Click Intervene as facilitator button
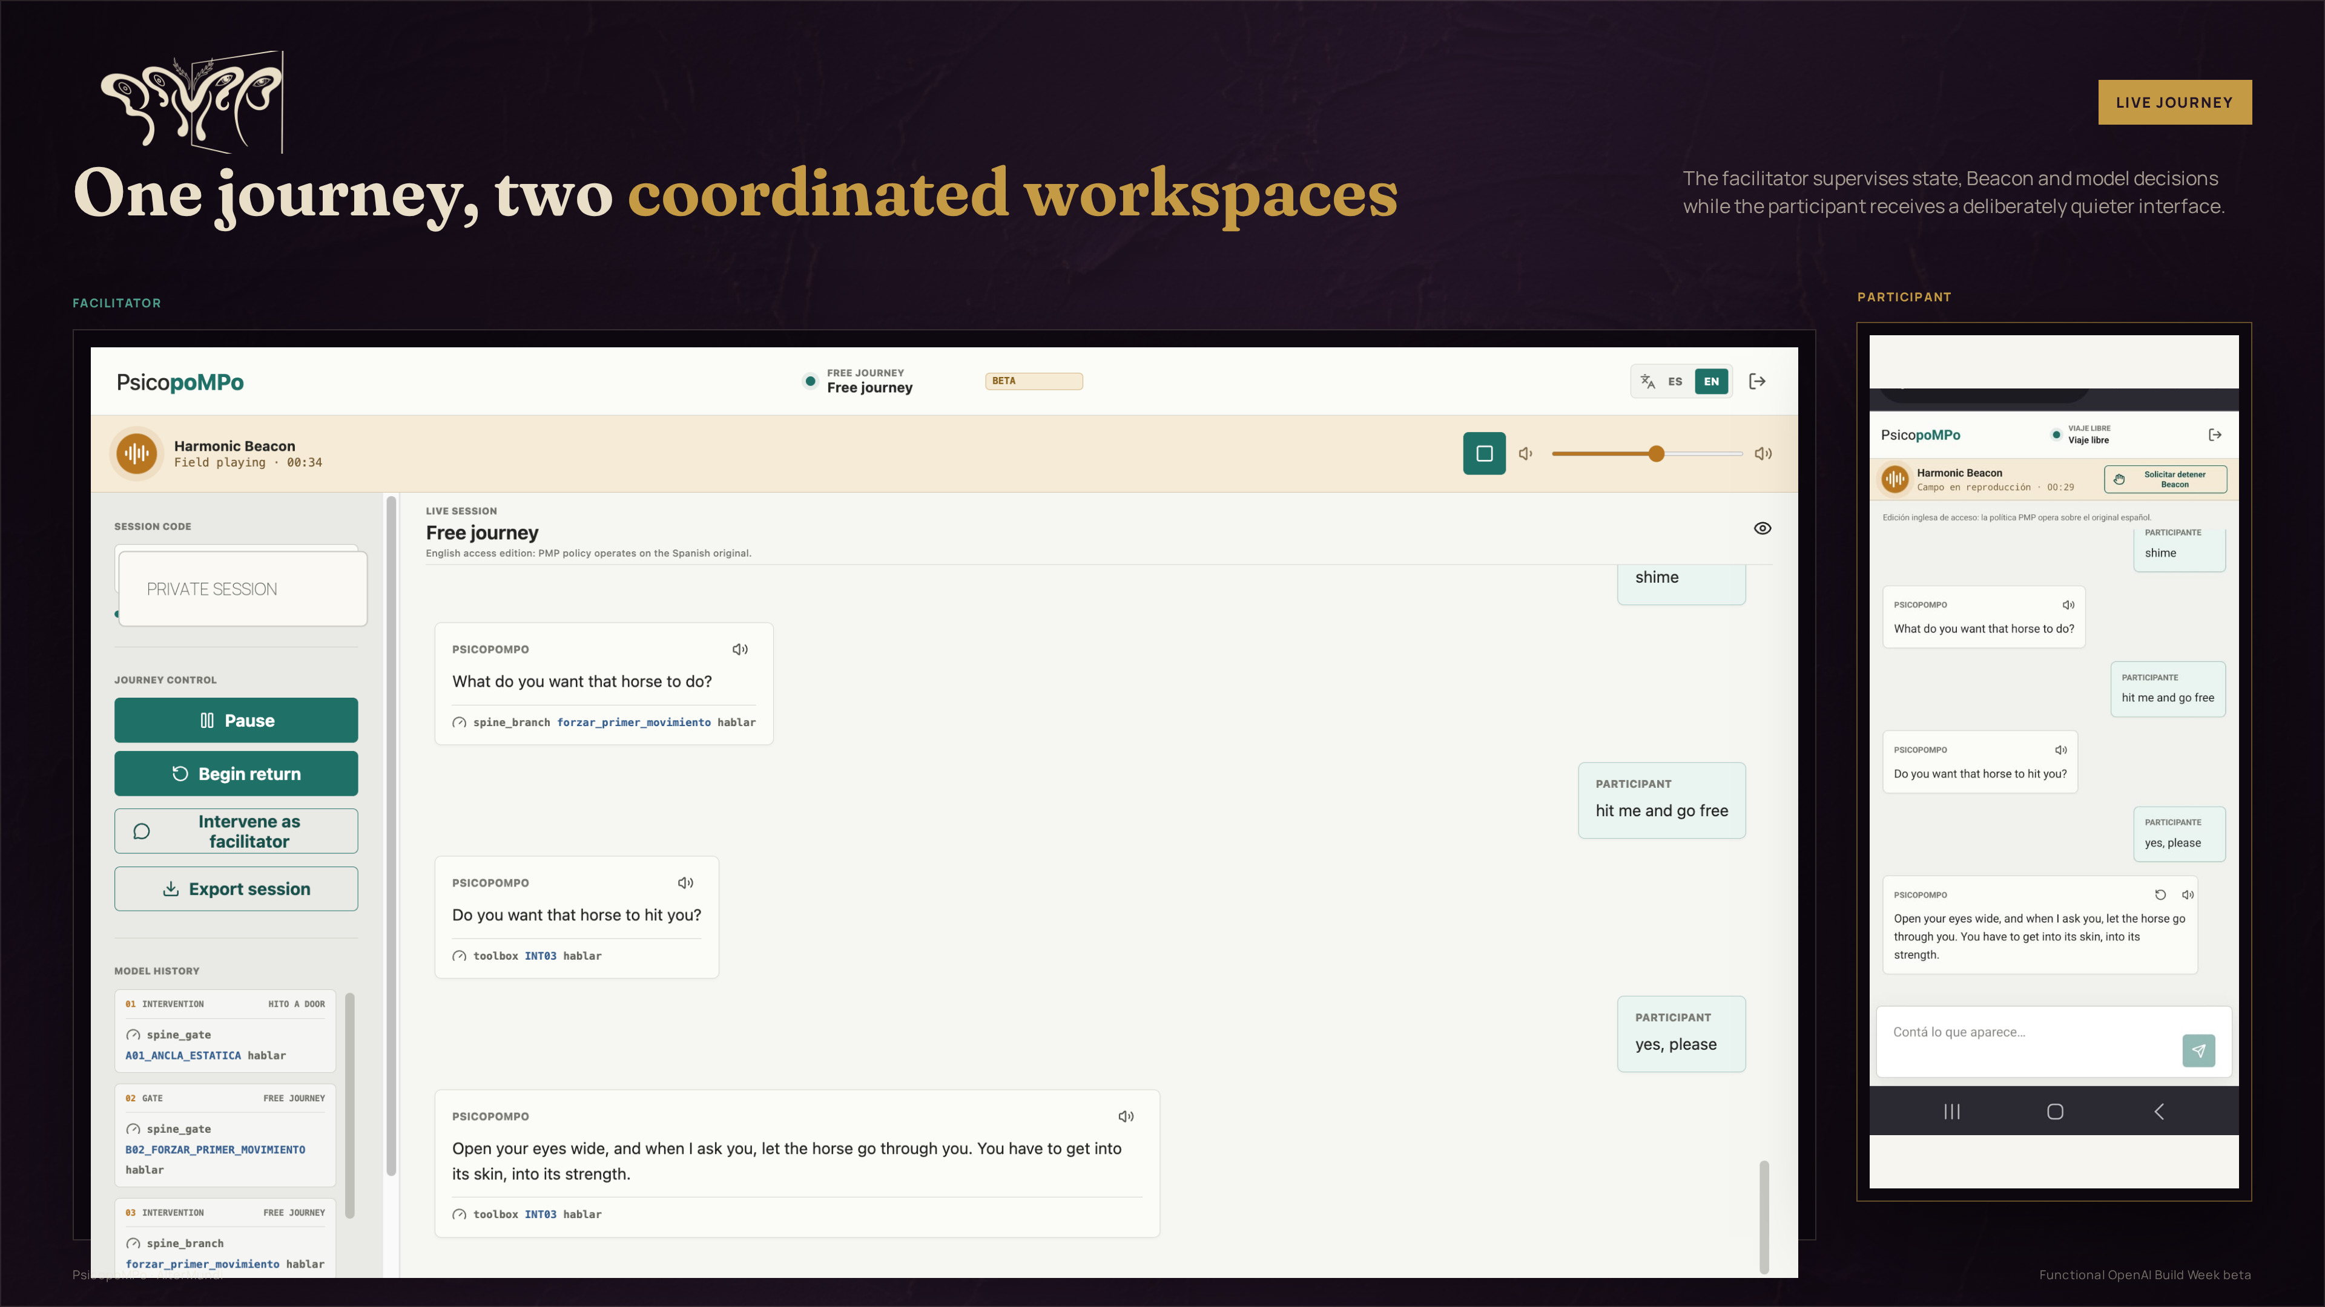The width and height of the screenshot is (2325, 1307). [x=236, y=831]
